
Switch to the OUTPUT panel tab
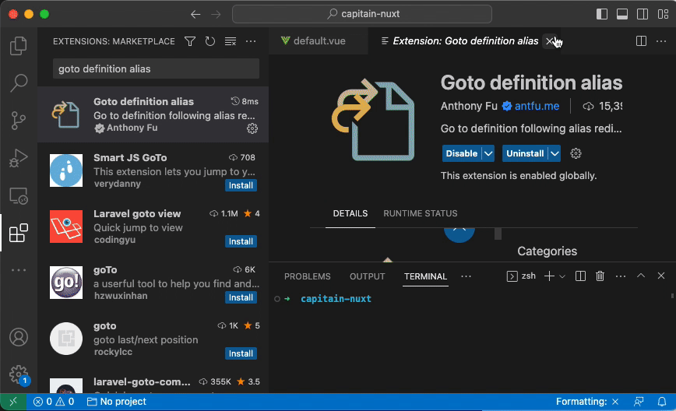coord(368,276)
